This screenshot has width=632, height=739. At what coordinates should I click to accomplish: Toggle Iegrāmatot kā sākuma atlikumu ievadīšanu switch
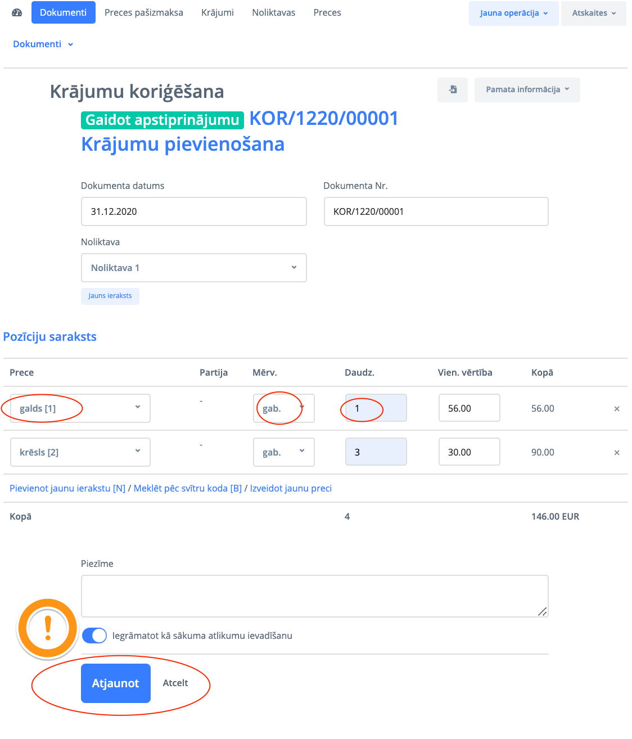(94, 636)
